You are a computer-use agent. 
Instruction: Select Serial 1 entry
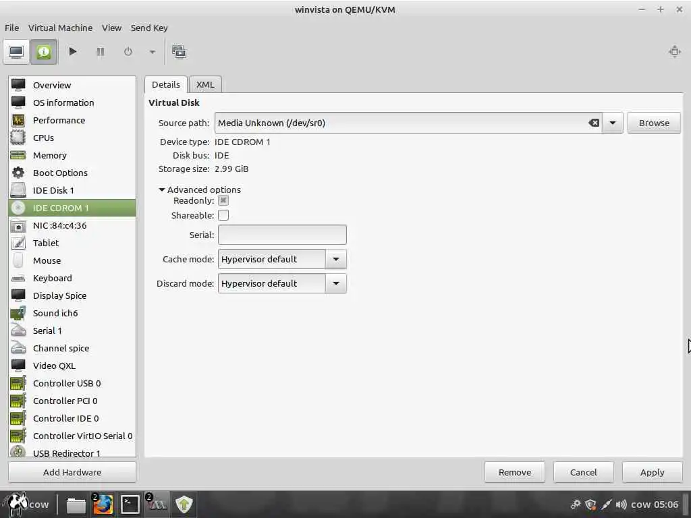[72, 330]
